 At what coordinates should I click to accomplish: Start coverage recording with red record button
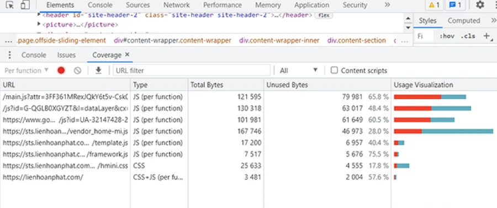tap(61, 70)
